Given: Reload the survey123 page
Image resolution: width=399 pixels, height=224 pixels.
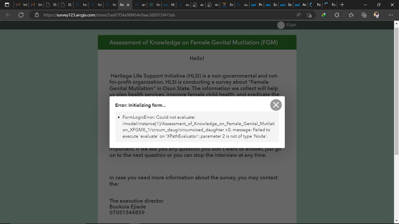Looking at the screenshot, I should click(x=21, y=15).
